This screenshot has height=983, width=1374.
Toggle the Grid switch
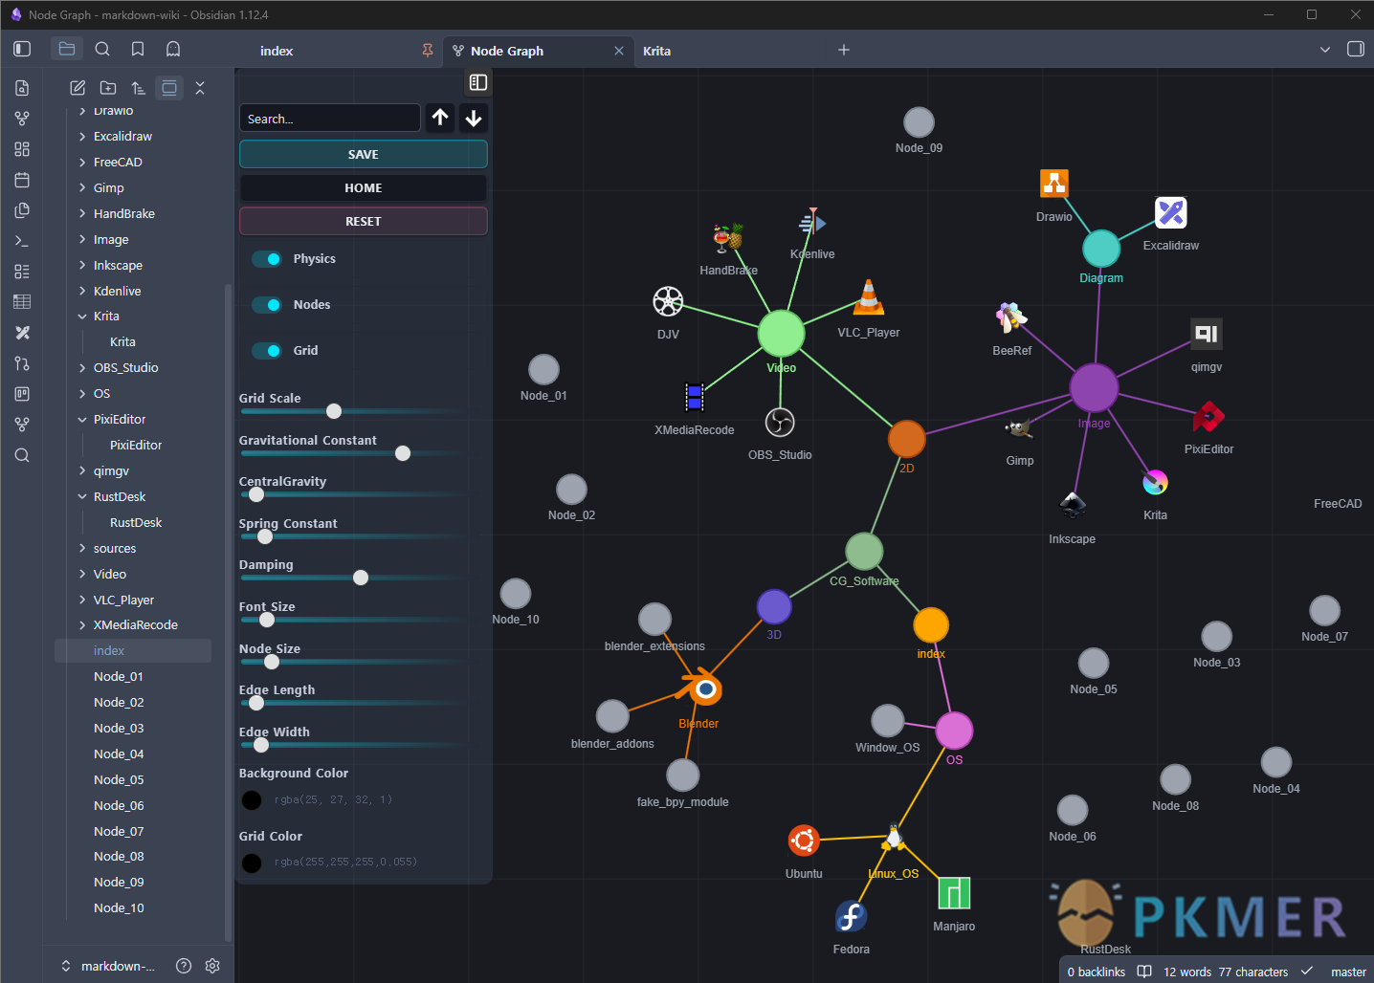[267, 351]
